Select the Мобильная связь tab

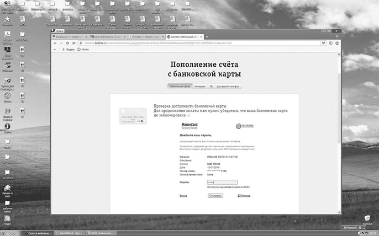(x=180, y=87)
